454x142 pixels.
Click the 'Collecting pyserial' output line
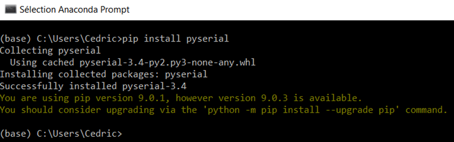coord(50,51)
